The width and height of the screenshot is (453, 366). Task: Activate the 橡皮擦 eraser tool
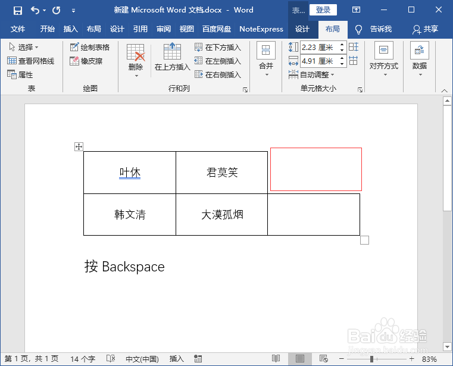[86, 61]
